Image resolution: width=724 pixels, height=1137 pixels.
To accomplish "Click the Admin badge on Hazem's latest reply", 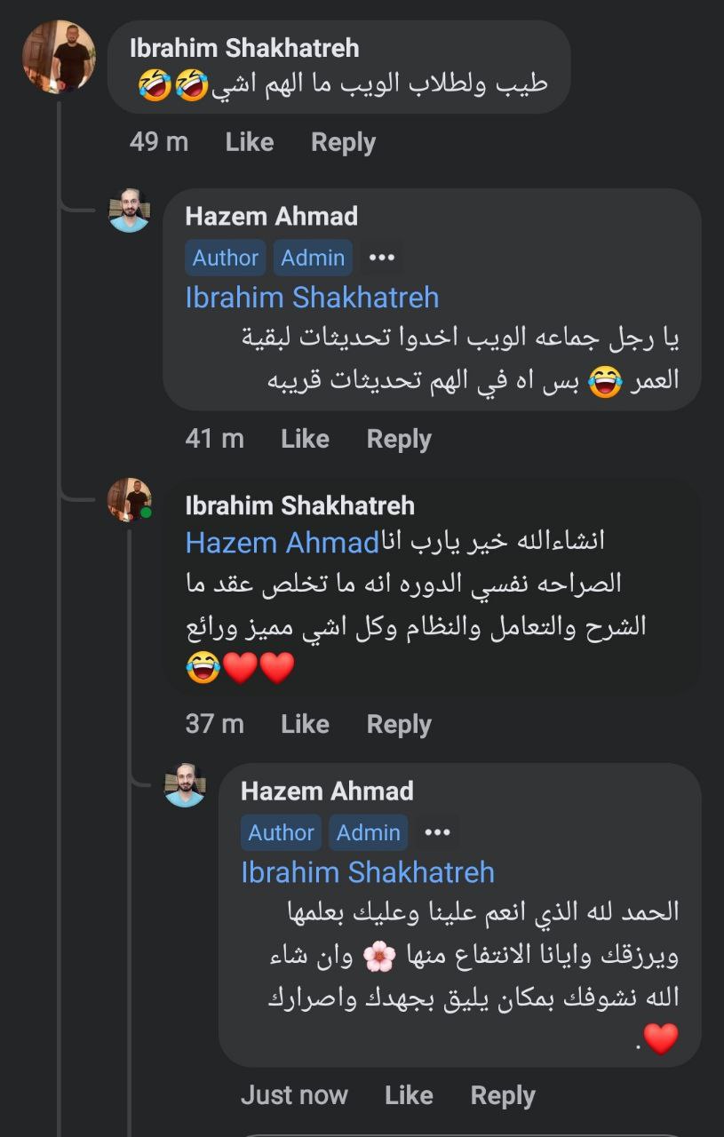I will click(x=368, y=832).
